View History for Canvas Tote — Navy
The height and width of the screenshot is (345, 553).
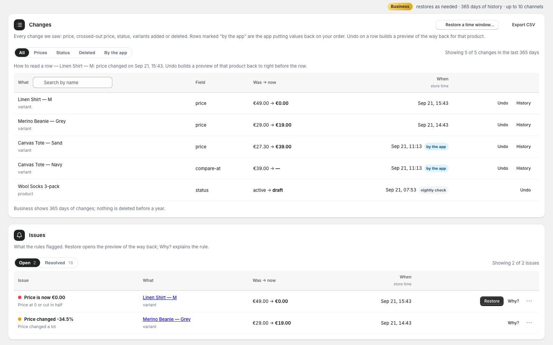(524, 168)
